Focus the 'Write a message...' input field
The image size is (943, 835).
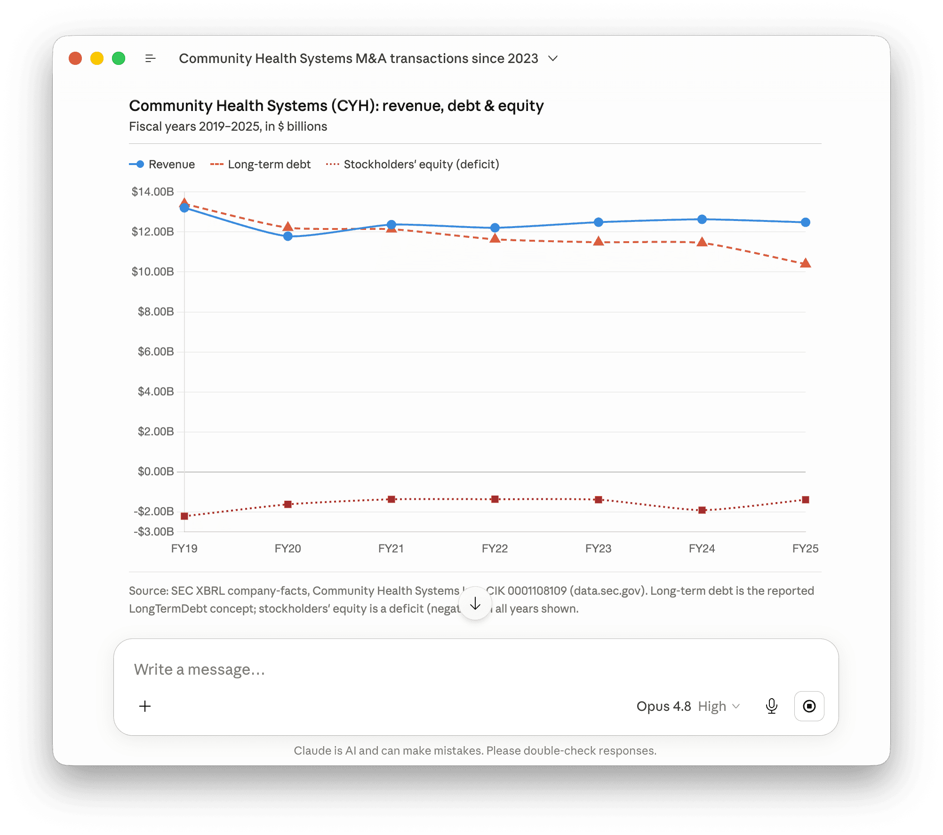[475, 670]
